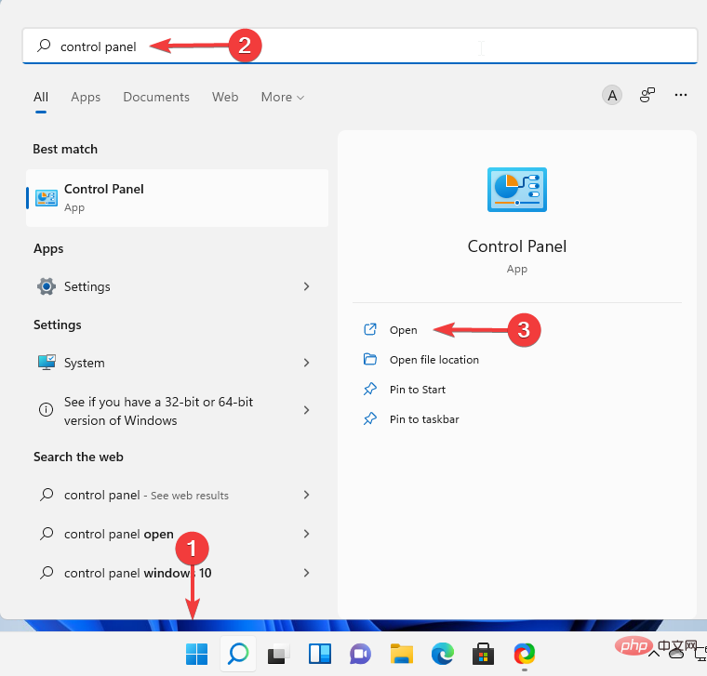The height and width of the screenshot is (676, 707).
Task: Expand the 32-bit or 64-bit result chevron
Action: point(307,410)
